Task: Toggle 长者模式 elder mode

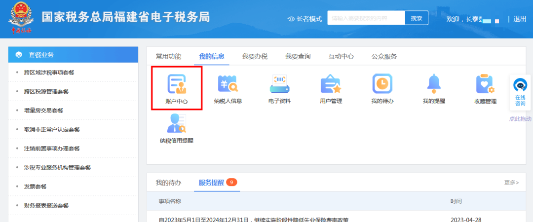Action: click(305, 19)
